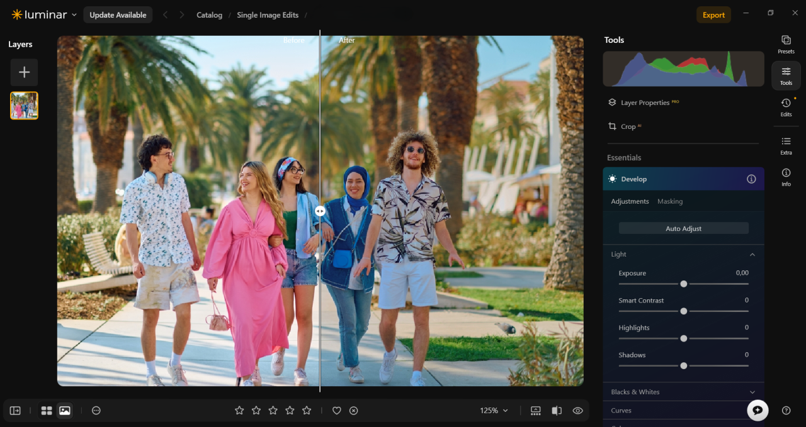The width and height of the screenshot is (806, 427).
Task: Click the fit-to-screen icon
Action: (x=536, y=411)
